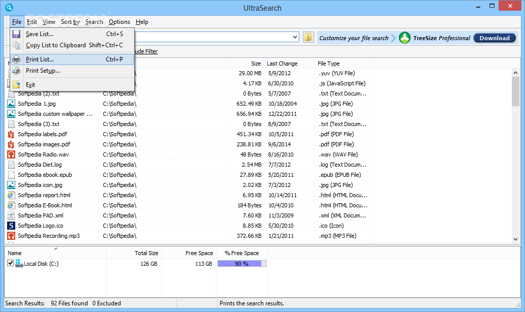Image resolution: width=525 pixels, height=312 pixels.
Task: Click the 113 GB free space value
Action: pyautogui.click(x=204, y=264)
